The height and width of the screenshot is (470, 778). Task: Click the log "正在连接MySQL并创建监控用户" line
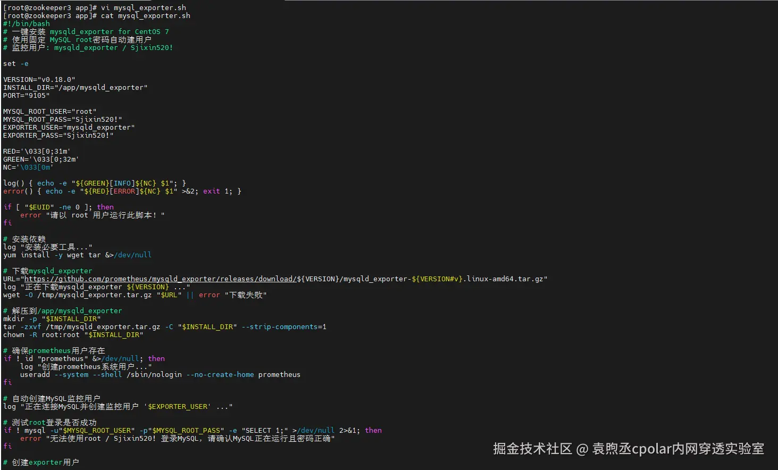pyautogui.click(x=118, y=407)
